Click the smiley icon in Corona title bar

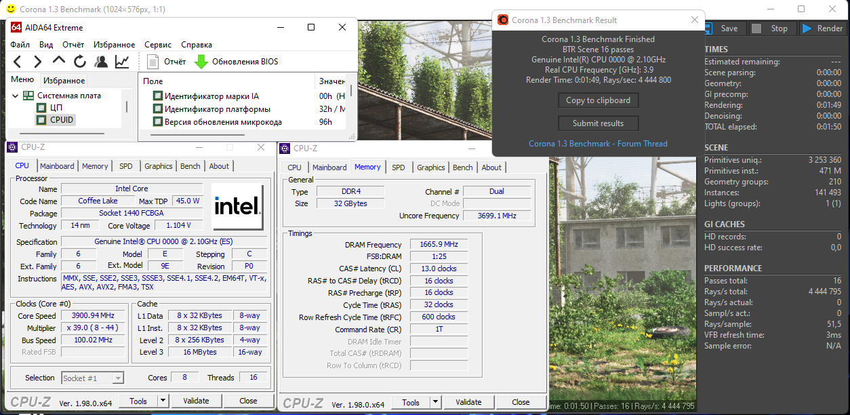[9, 9]
